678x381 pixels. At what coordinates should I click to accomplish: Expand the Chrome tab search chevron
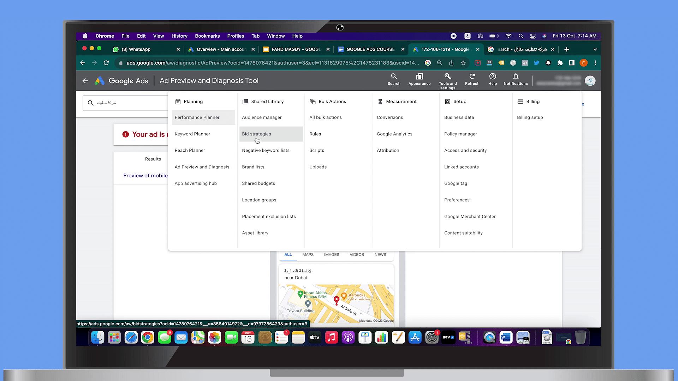point(595,49)
